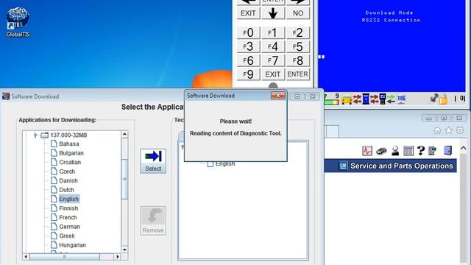Click the F4 key on the keypad

click(x=273, y=46)
